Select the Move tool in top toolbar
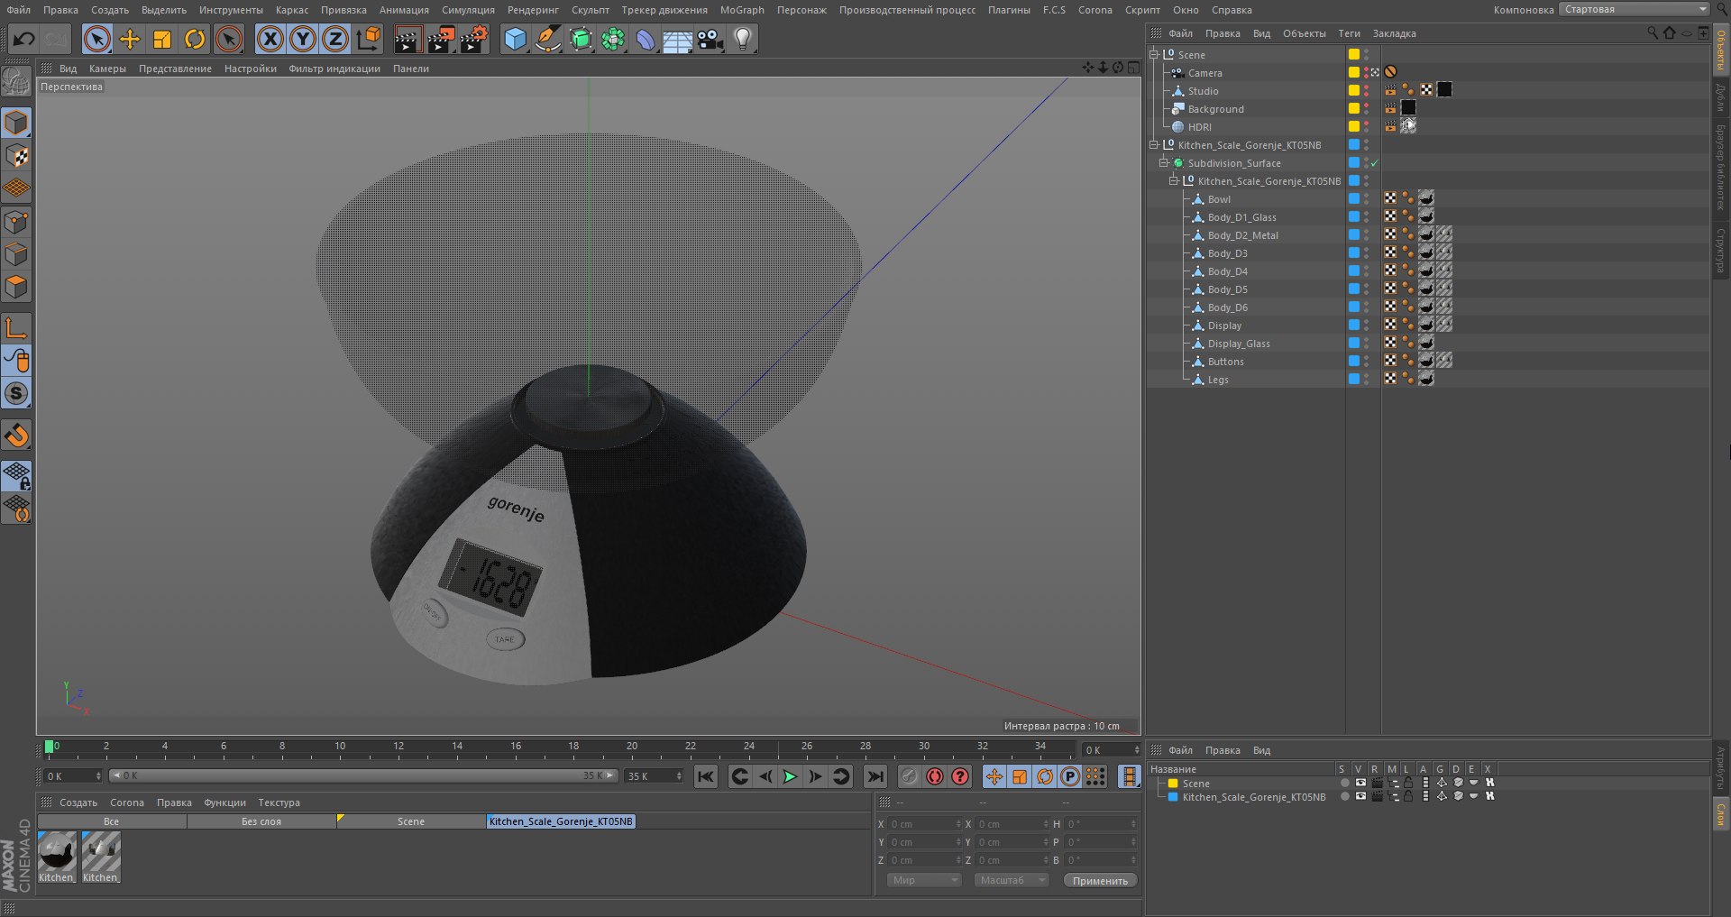The height and width of the screenshot is (917, 1731). [x=130, y=39]
